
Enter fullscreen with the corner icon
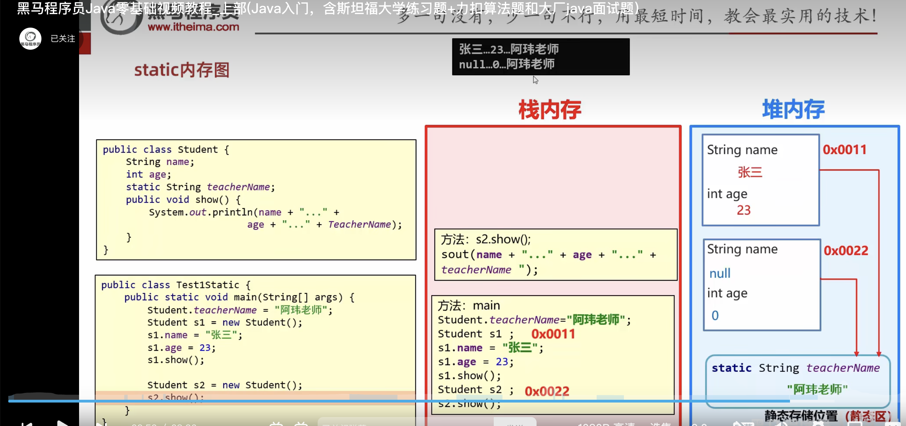click(x=893, y=424)
